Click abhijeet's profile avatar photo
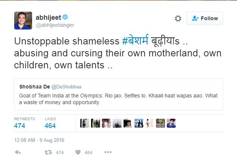Viewport: 237px width, 168px height. [x=23, y=20]
